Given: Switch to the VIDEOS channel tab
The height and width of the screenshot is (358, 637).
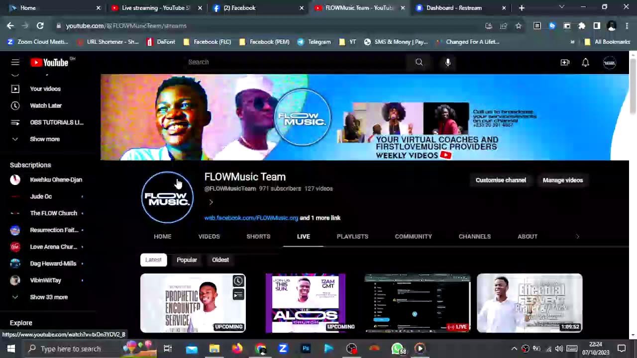Looking at the screenshot, I should click(x=209, y=236).
